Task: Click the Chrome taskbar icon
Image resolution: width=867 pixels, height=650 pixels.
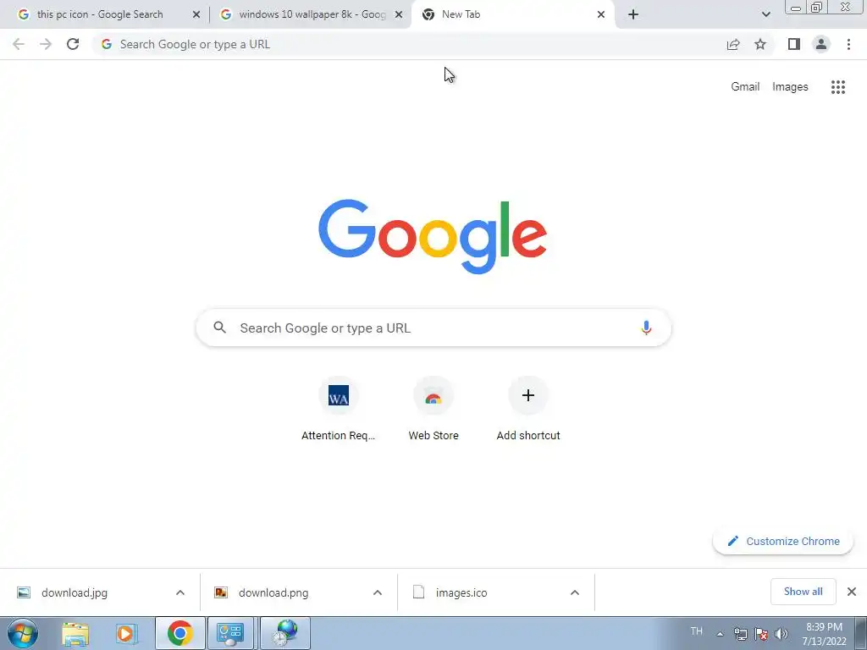Action: pos(179,633)
